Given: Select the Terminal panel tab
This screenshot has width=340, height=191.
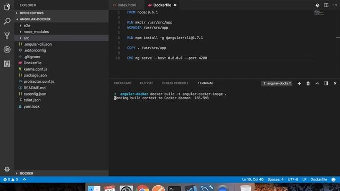Looking at the screenshot, I should tap(206, 83).
